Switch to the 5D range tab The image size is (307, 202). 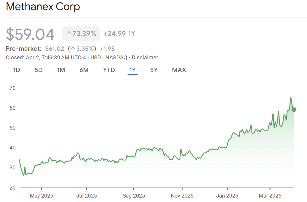click(39, 70)
